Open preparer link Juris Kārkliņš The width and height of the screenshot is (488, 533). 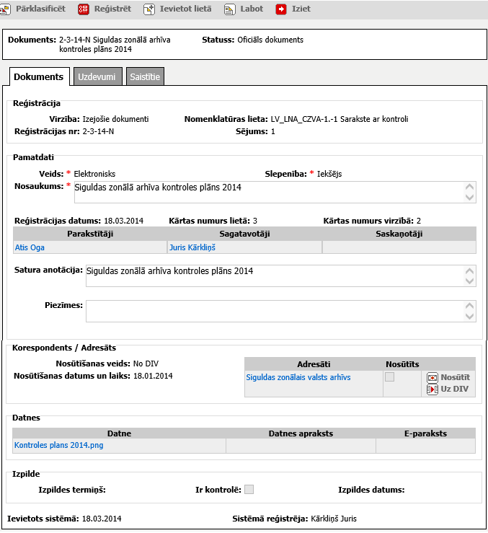pos(192,247)
